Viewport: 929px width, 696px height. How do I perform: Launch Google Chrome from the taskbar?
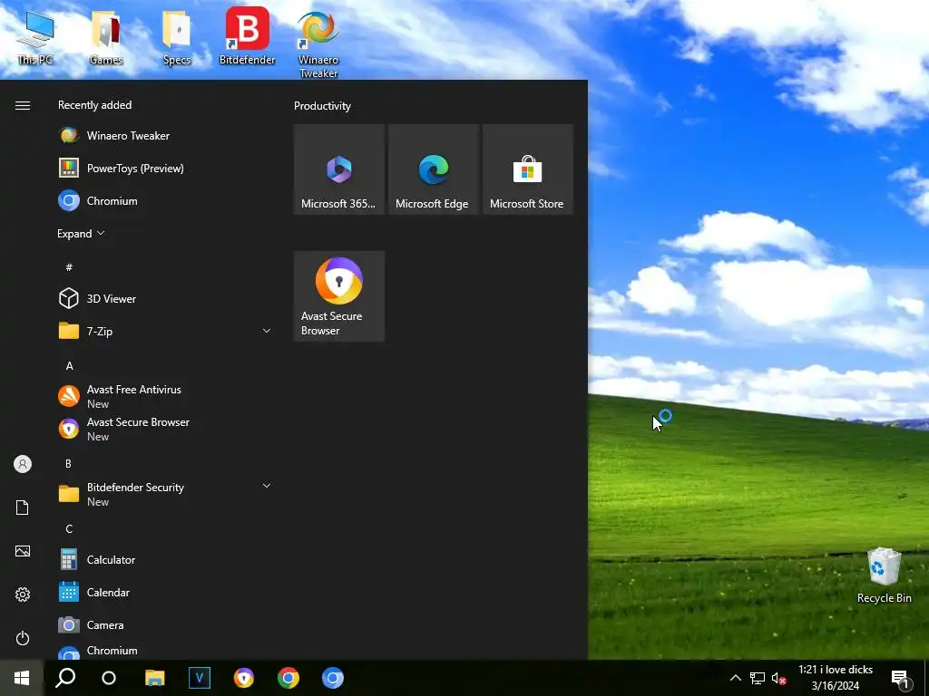[288, 678]
